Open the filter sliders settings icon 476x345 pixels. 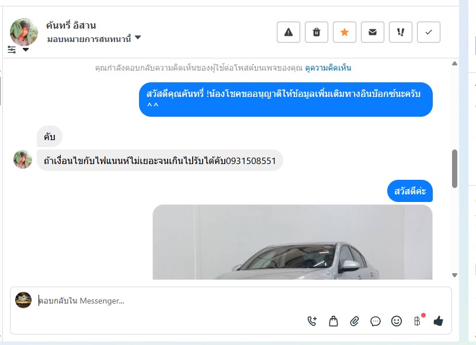click(x=12, y=50)
